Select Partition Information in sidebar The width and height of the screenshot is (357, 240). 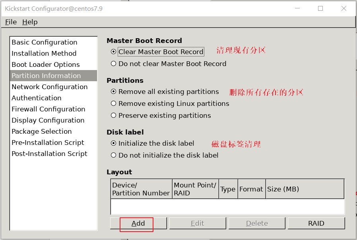click(x=54, y=76)
